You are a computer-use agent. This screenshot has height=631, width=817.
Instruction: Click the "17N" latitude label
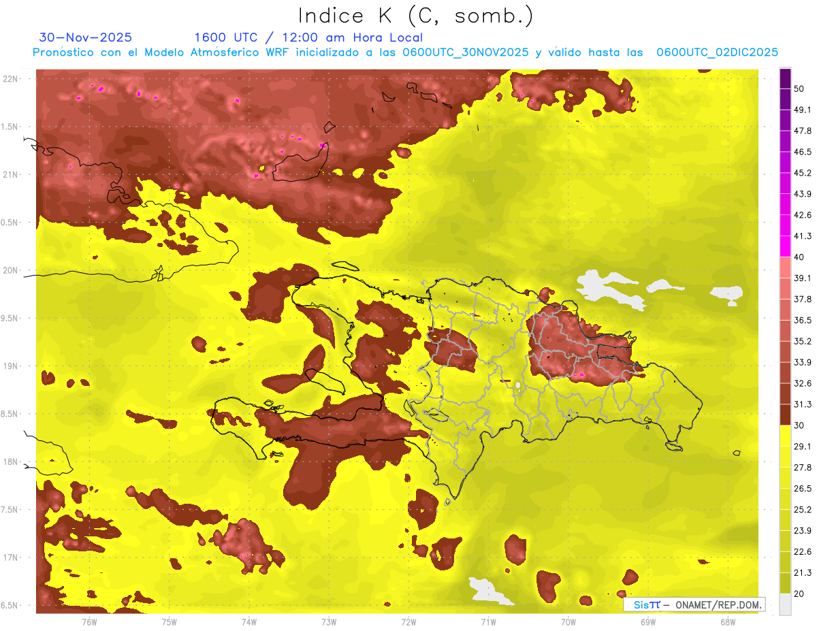[10, 557]
